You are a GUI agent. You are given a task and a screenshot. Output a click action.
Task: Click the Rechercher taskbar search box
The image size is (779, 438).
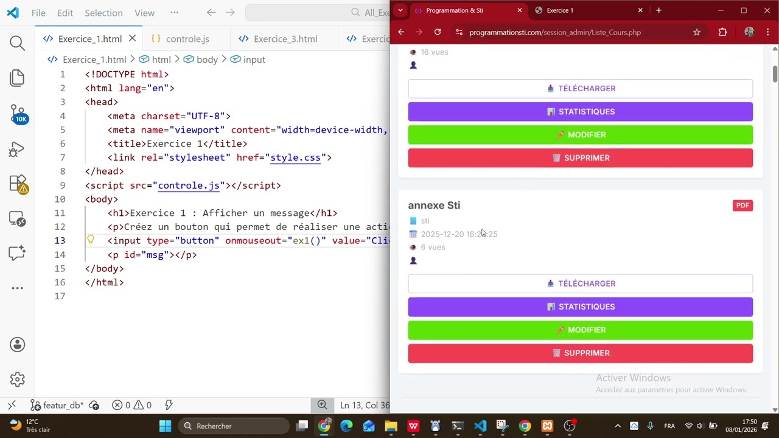pyautogui.click(x=234, y=426)
